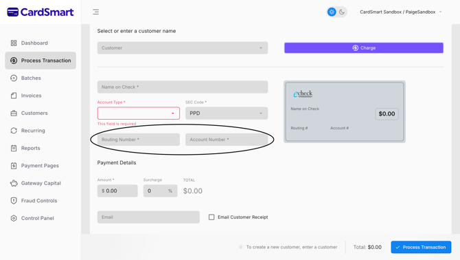This screenshot has width=460, height=260.
Task: Select Process Transaction in sidebar
Action: pos(41,61)
